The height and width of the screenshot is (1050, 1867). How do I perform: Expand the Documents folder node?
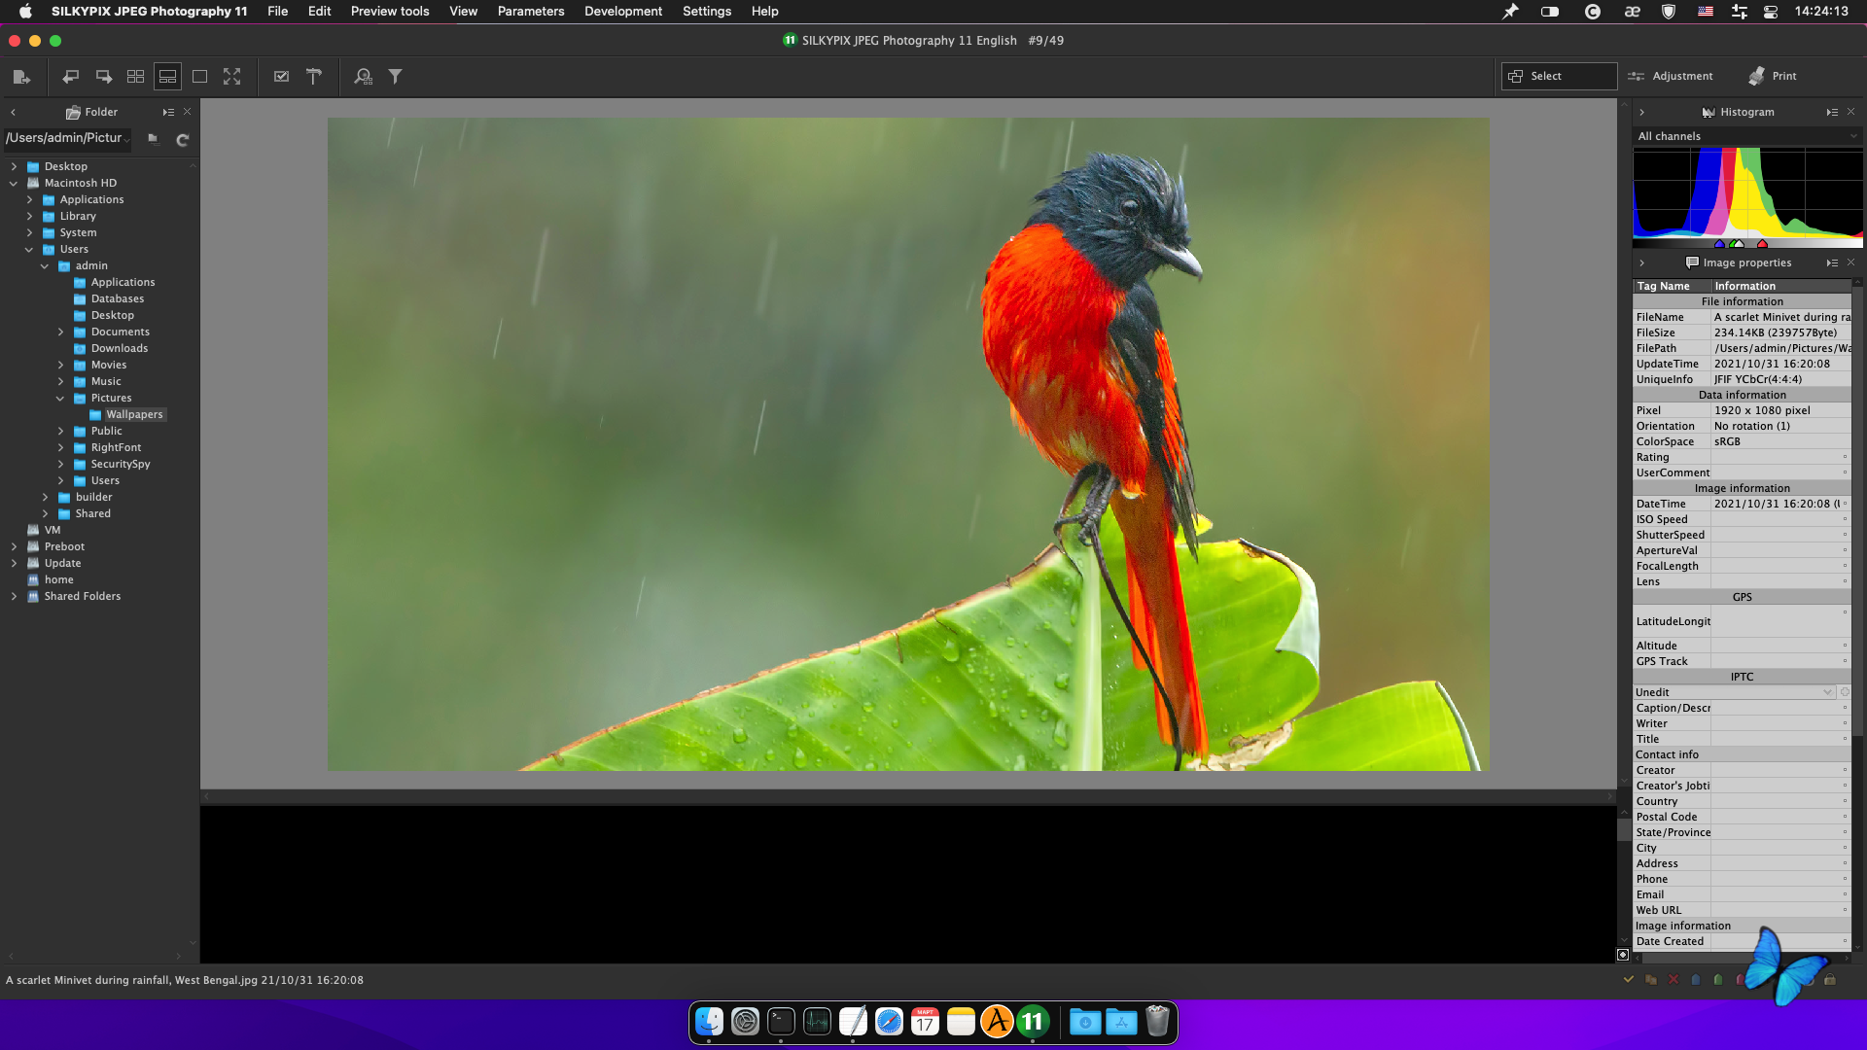click(60, 332)
